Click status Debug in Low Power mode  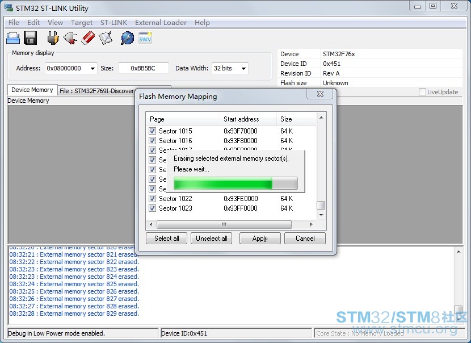point(57,333)
